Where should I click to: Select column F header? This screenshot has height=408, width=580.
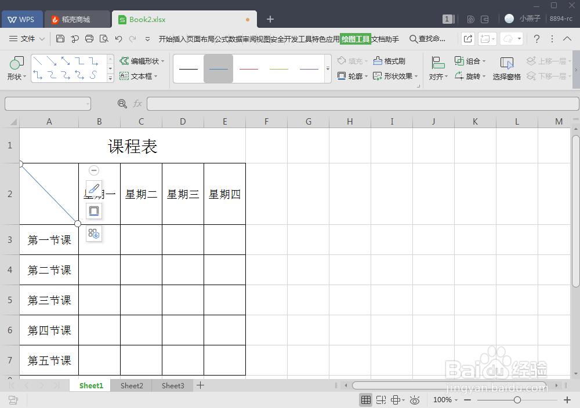pyautogui.click(x=266, y=122)
